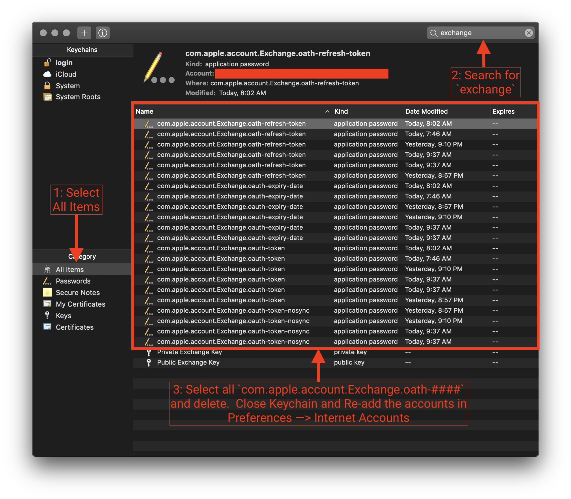Select oauth-expiry-date row modified Today, 7:46 AM
The width and height of the screenshot is (571, 499).
tap(335, 196)
